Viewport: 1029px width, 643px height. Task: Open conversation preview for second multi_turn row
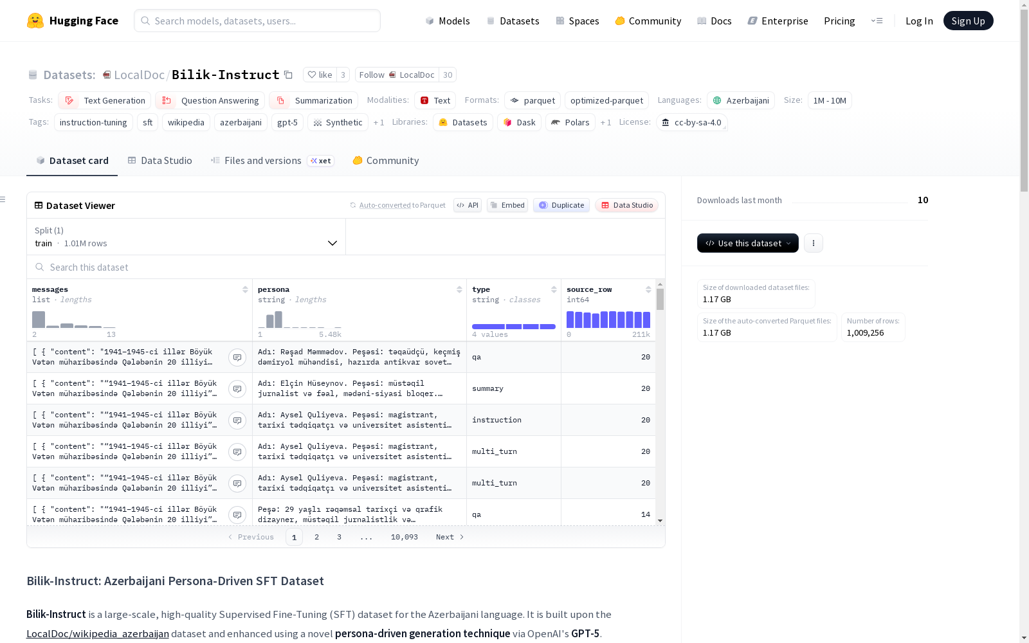tap(237, 484)
